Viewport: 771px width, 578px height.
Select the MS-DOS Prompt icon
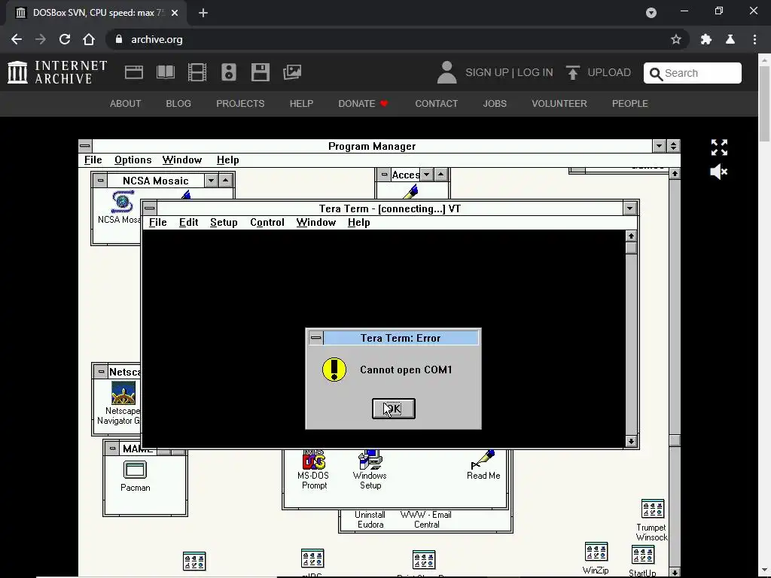click(x=314, y=461)
